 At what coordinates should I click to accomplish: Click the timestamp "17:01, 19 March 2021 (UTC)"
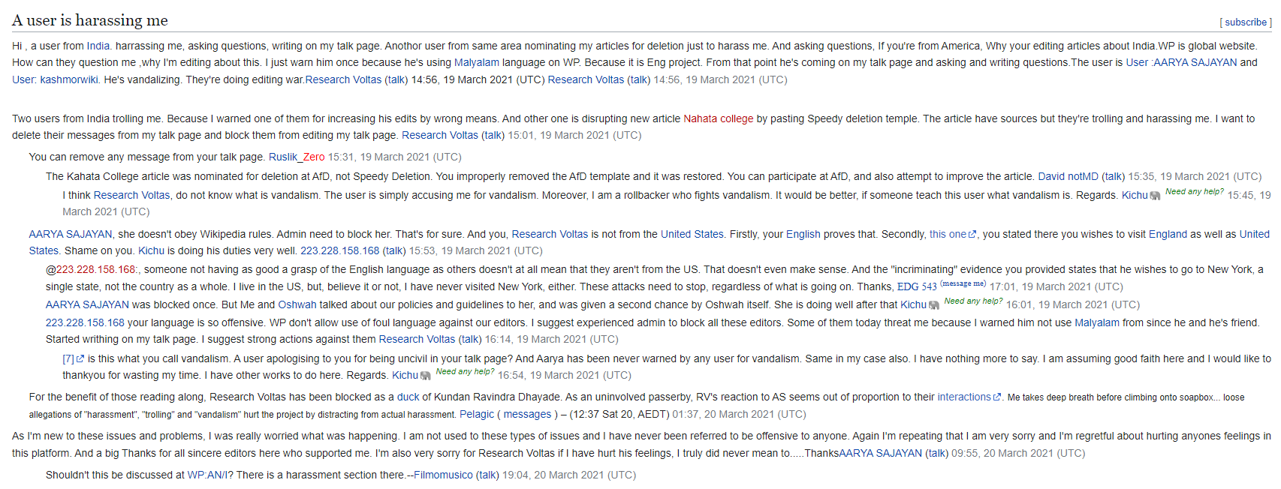(x=1056, y=286)
